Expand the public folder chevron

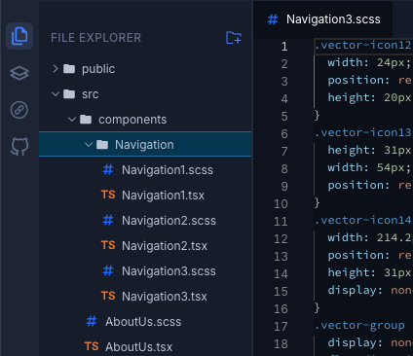click(x=56, y=69)
